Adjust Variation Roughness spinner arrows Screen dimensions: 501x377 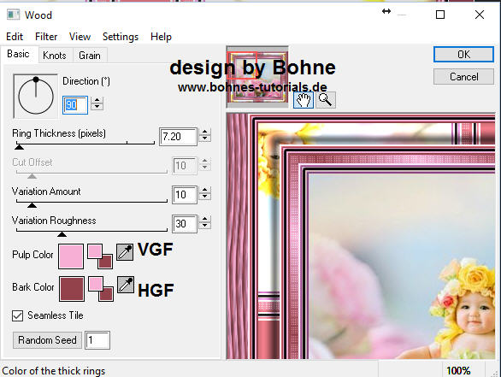tap(205, 222)
